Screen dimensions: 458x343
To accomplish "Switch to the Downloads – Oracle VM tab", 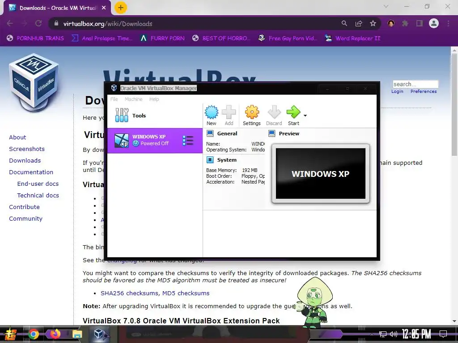I will [x=57, y=8].
